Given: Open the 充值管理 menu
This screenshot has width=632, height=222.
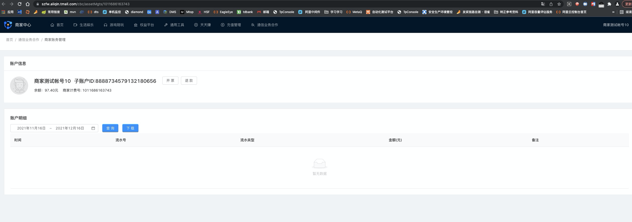Looking at the screenshot, I should 231,25.
